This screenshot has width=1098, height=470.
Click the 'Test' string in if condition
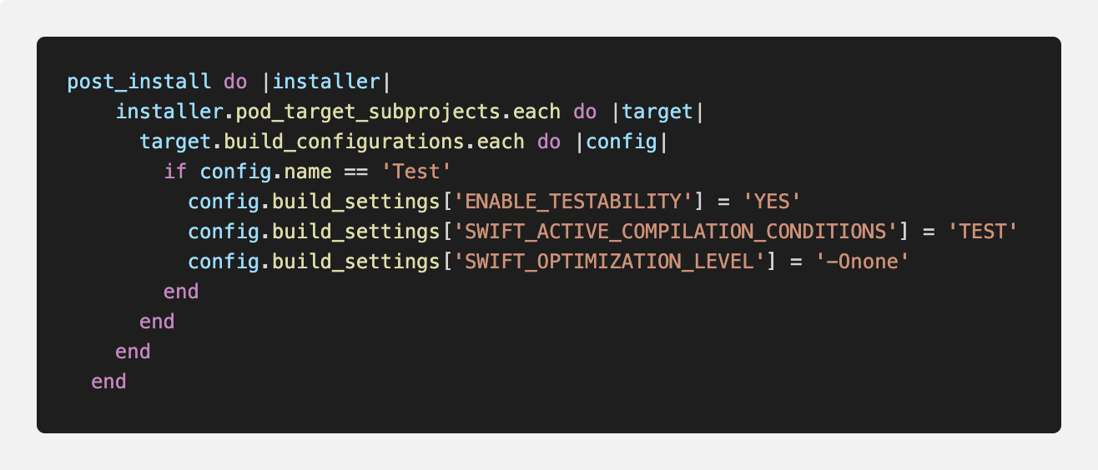coord(416,172)
